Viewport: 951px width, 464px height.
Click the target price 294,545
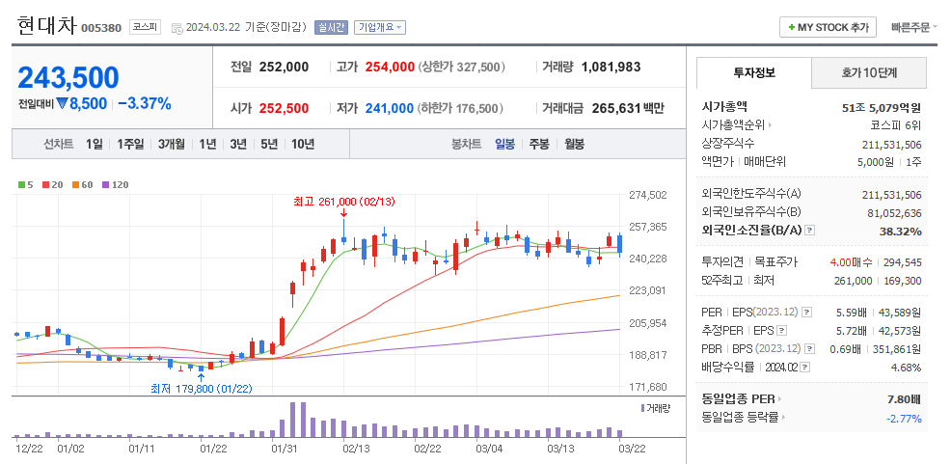904,262
